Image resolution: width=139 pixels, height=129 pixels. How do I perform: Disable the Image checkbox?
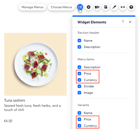click(x=79, y=93)
